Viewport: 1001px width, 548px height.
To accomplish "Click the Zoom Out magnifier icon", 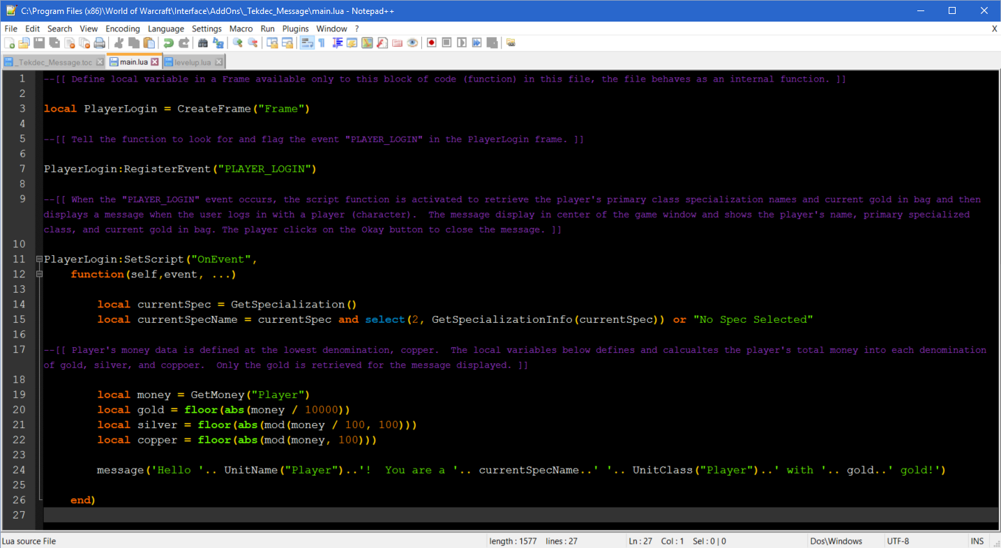I will [x=253, y=43].
